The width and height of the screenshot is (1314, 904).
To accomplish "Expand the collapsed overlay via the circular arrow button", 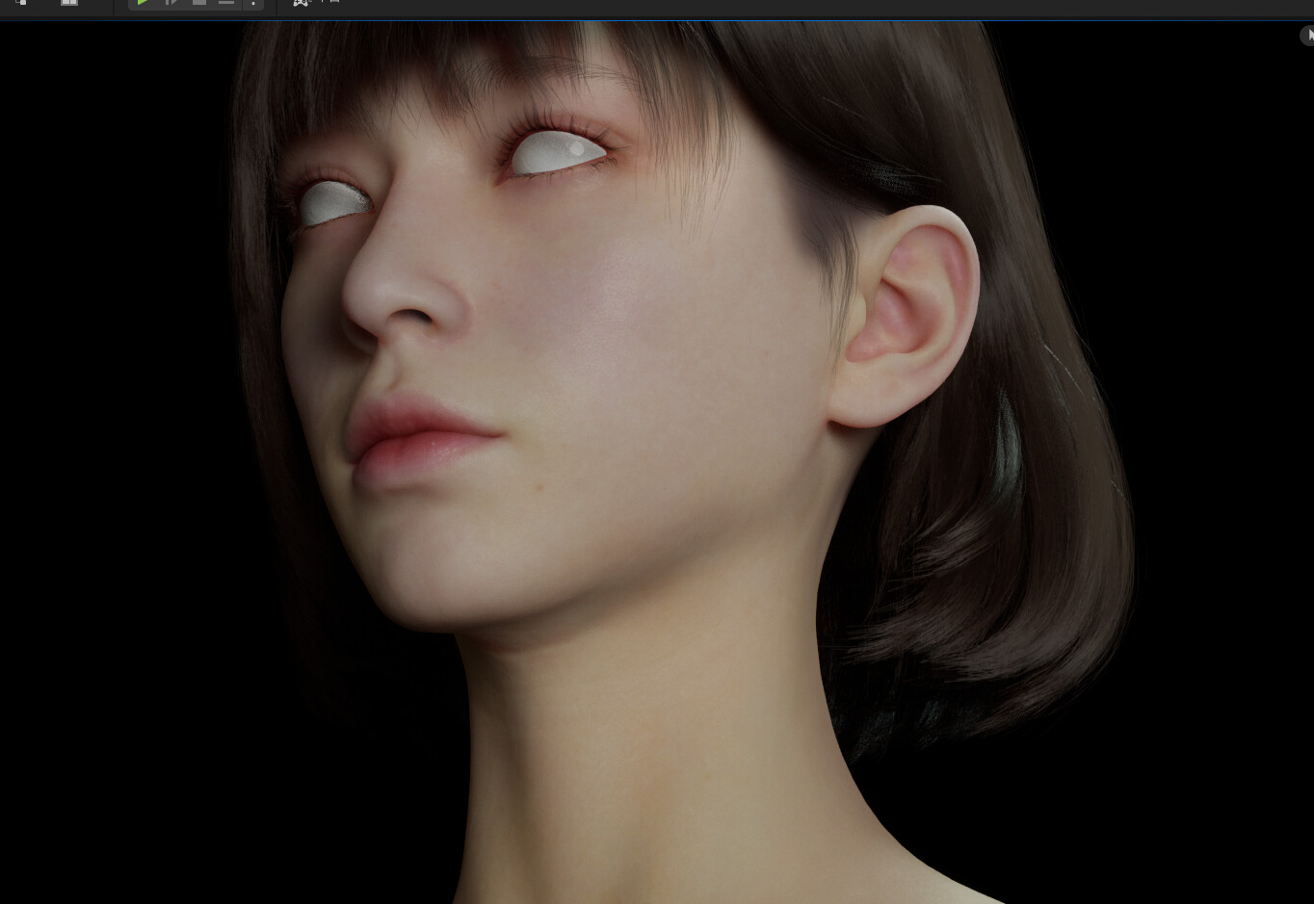I will coord(1306,36).
